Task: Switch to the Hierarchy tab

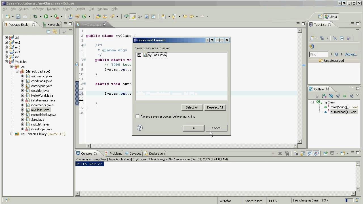Action: click(x=52, y=25)
